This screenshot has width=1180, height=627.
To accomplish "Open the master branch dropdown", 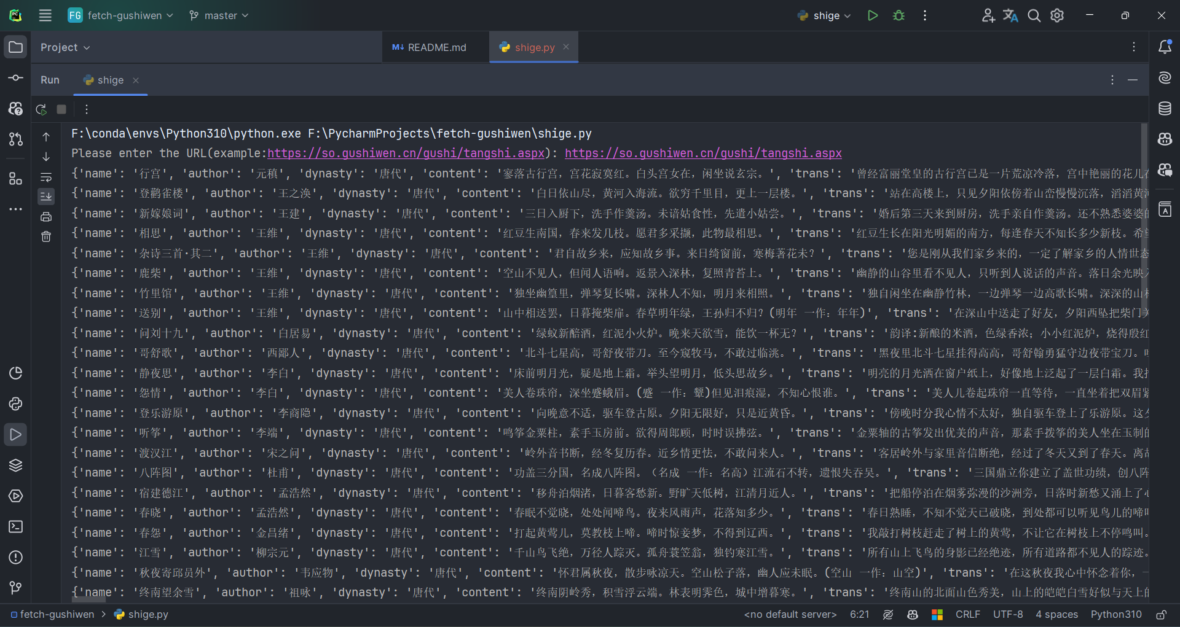I will point(219,15).
